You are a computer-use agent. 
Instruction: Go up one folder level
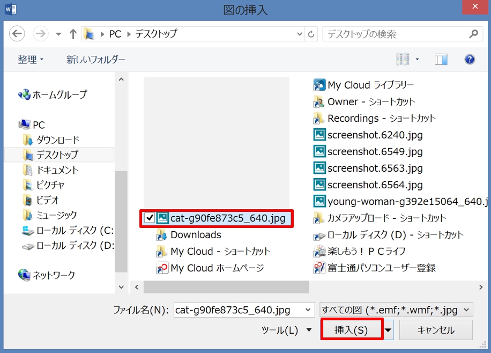coord(73,34)
